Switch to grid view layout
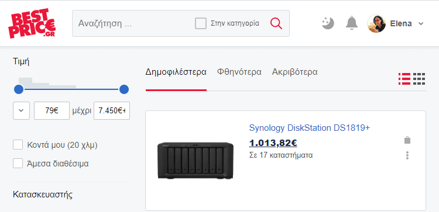The height and width of the screenshot is (212, 439). (419, 79)
